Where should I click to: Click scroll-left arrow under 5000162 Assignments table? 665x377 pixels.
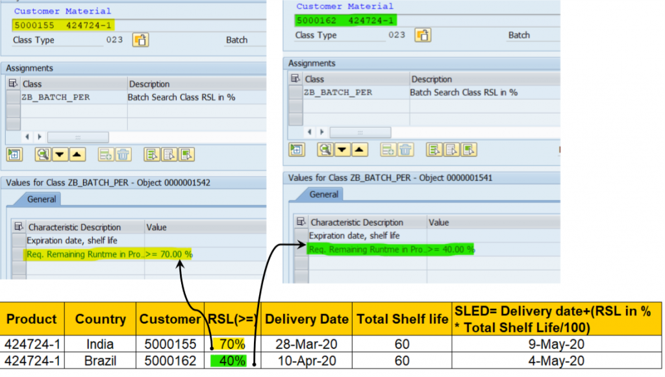pos(310,132)
